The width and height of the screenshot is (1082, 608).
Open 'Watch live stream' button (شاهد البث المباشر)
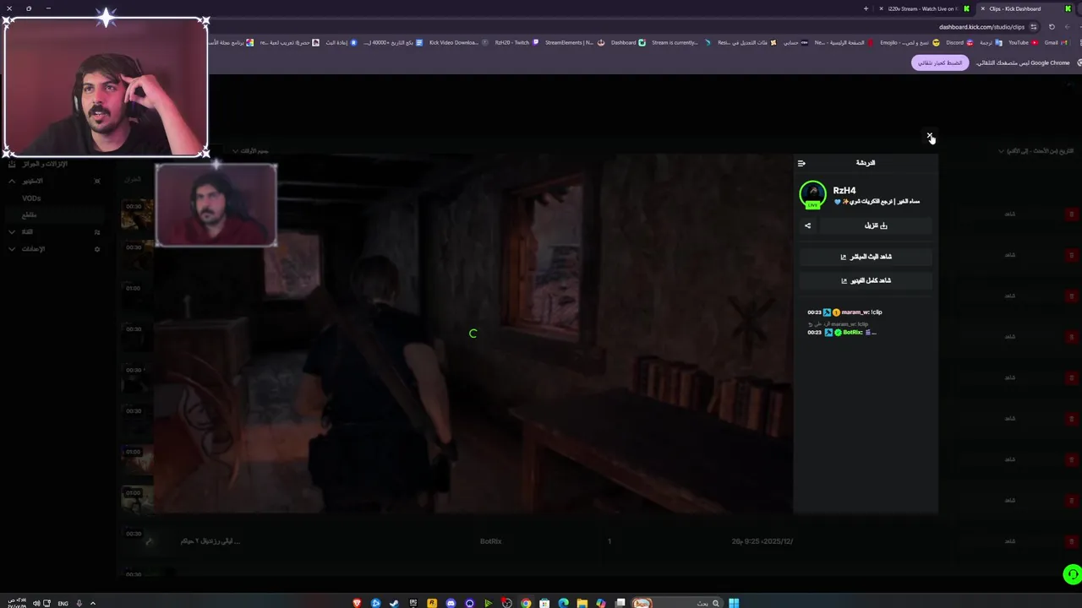(866, 257)
